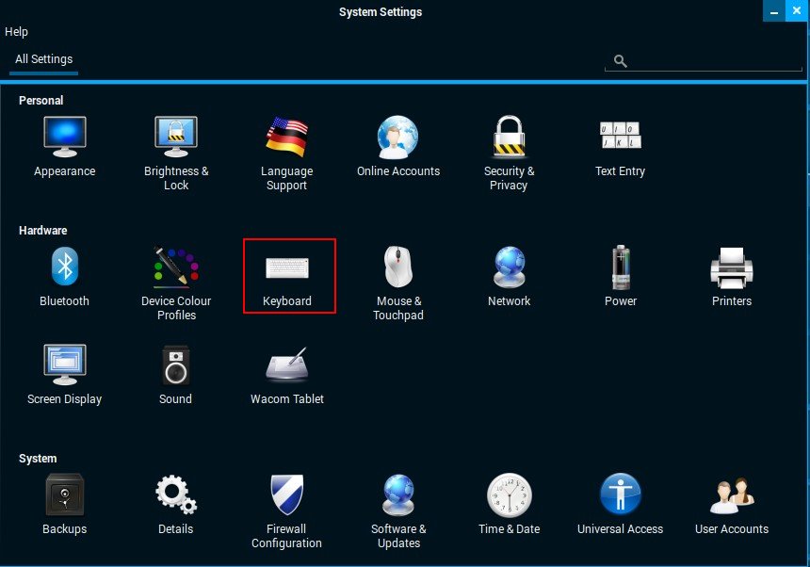
Task: Click the All Settings button
Action: coord(44,59)
